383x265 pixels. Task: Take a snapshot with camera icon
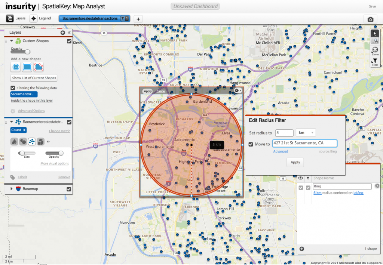[370, 19]
